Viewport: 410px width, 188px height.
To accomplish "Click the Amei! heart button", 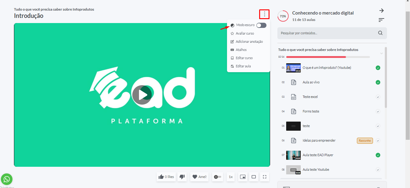I will coord(199,177).
